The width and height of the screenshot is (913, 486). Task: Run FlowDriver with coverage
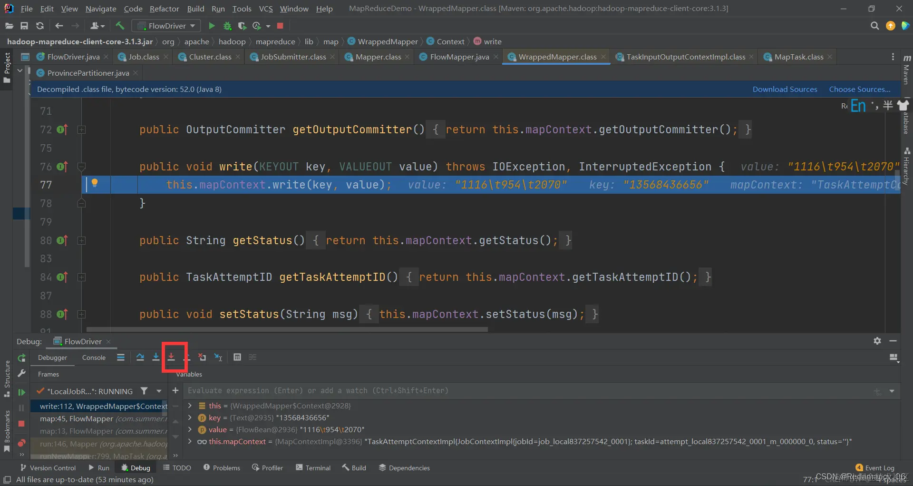242,26
